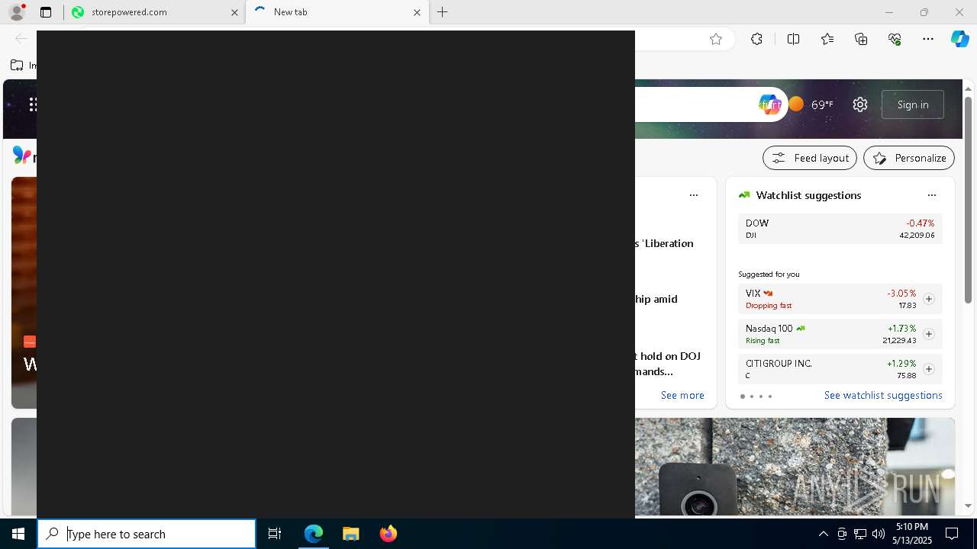Open the 69°F weather widget
Image resolution: width=977 pixels, height=549 pixels.
point(811,104)
